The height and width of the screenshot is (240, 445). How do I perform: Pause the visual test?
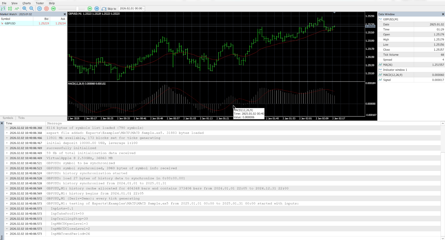tap(39, 9)
